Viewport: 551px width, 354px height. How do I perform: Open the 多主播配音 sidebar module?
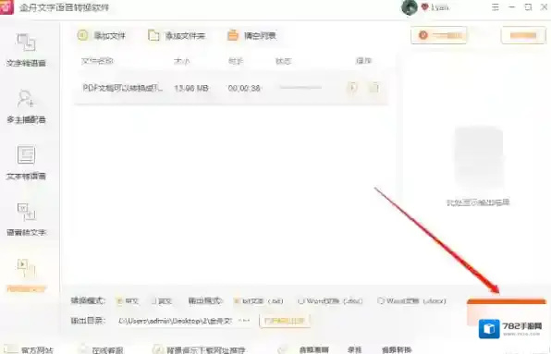[27, 106]
